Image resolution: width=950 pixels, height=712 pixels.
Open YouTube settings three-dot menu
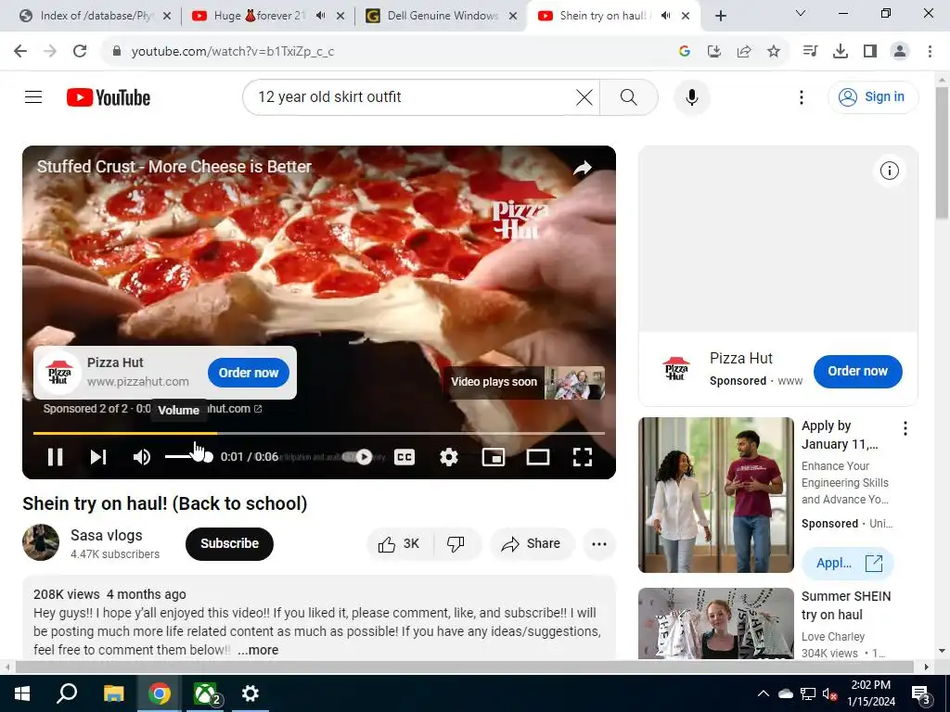pyautogui.click(x=802, y=96)
